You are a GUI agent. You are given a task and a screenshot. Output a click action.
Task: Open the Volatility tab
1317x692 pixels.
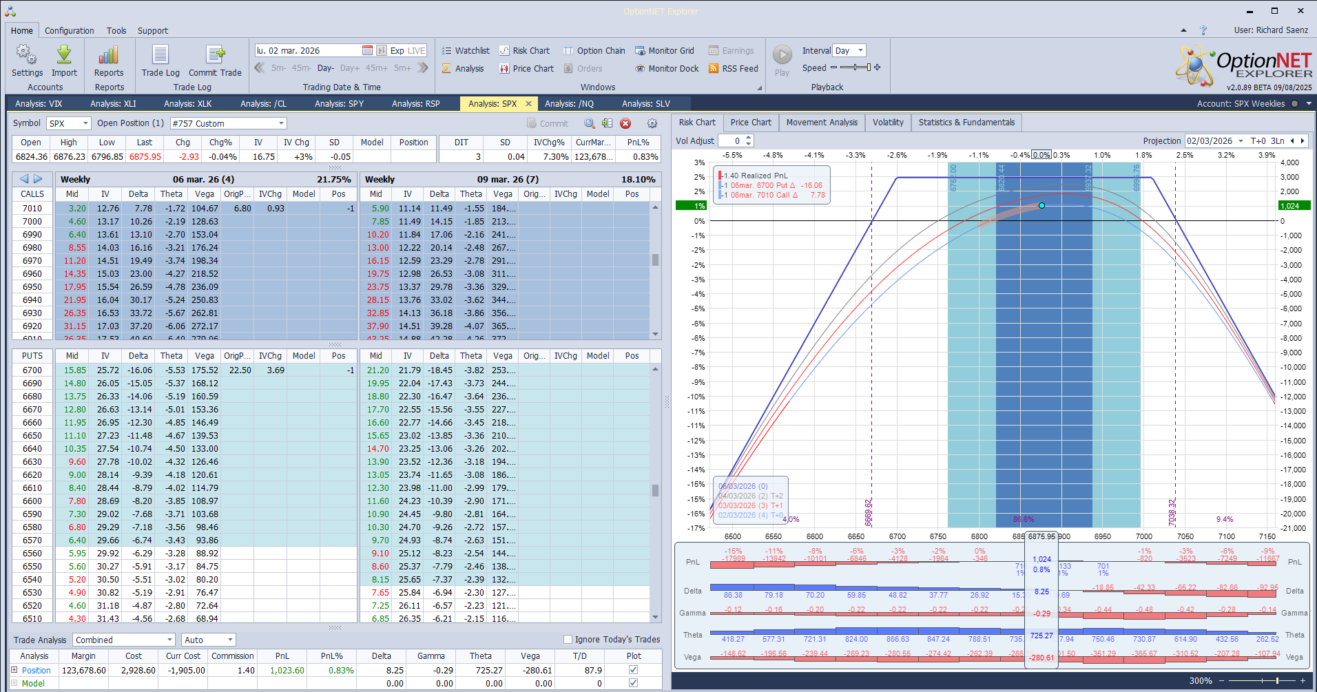point(888,123)
